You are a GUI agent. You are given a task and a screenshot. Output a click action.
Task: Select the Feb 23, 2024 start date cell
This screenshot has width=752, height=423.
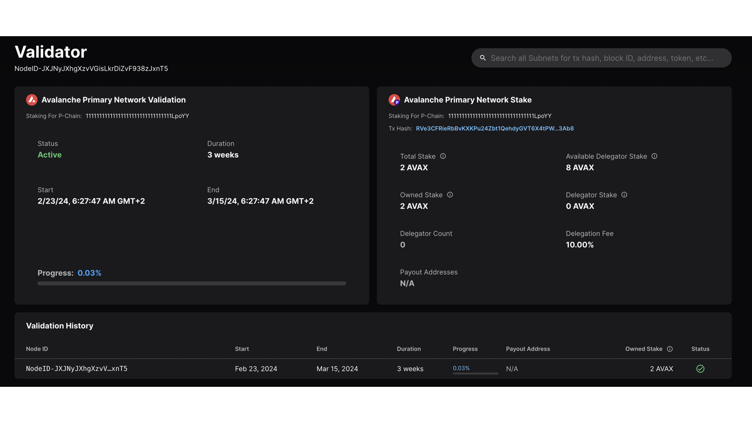tap(256, 369)
